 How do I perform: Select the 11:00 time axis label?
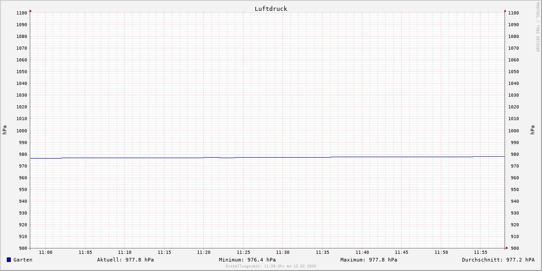coord(46,252)
